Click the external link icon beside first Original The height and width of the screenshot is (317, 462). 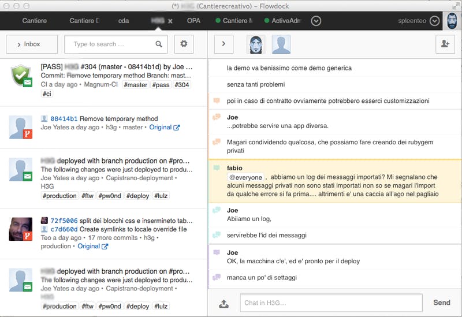(x=177, y=127)
